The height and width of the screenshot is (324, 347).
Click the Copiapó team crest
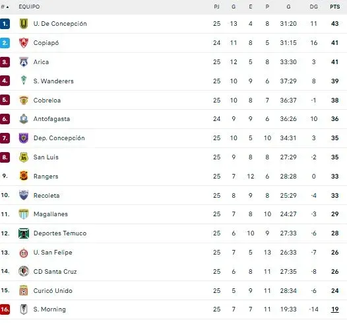click(24, 42)
